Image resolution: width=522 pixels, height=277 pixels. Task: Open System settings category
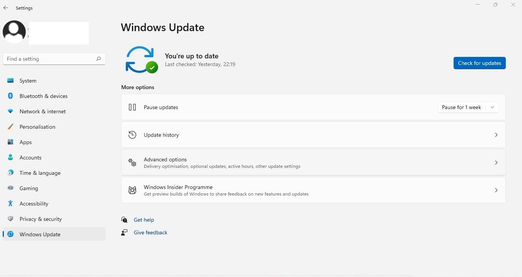pyautogui.click(x=54, y=81)
